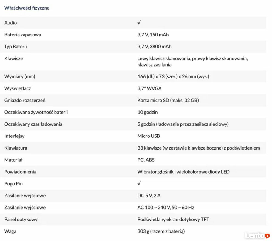Viewport: 272px width, 241px height.
Task: Click the 3,7 V, 3800 mAh value
Action: (x=154, y=47)
